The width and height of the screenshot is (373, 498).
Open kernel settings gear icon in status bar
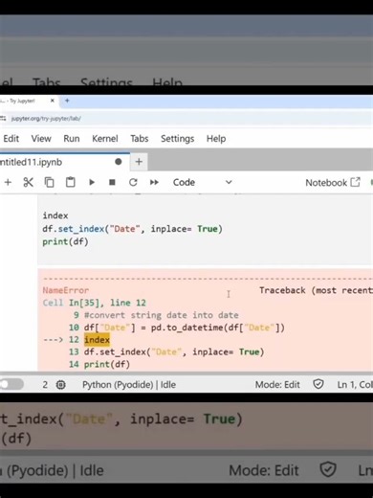(61, 385)
